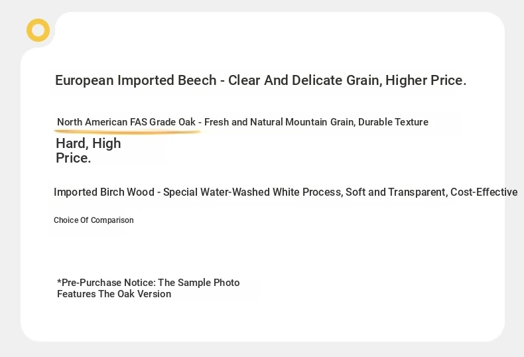Click 'Special Water-Washed White Process' phrase

coord(253,192)
